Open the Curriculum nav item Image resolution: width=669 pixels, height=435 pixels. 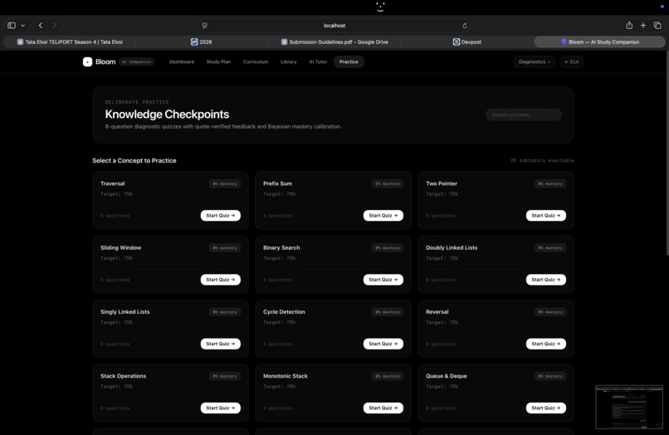(x=256, y=62)
